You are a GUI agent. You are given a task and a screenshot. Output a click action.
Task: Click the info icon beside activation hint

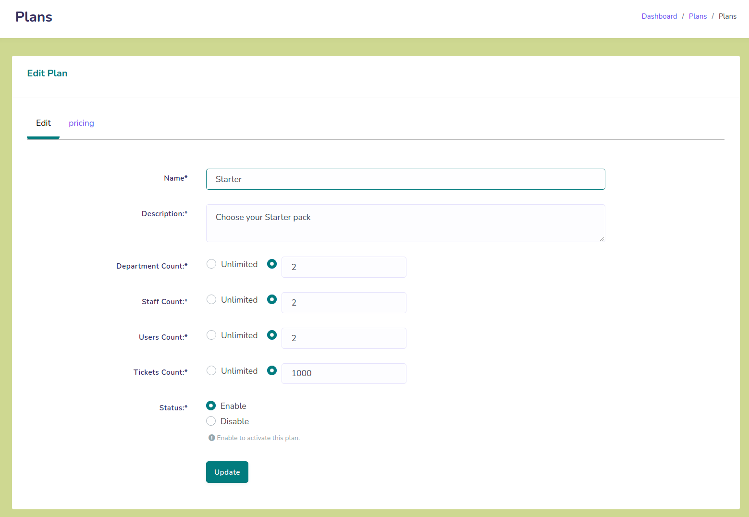(x=211, y=438)
